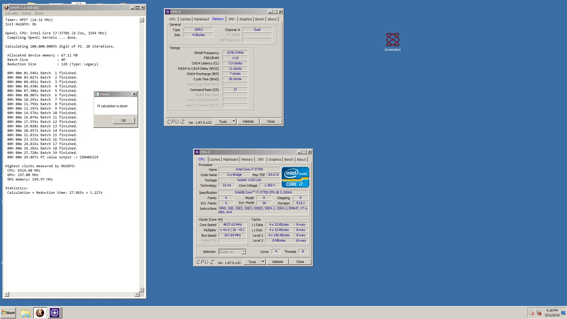This screenshot has width=567, height=319.
Task: Click GPUPI horizontal scrollbar left arrow
Action: tap(7, 294)
